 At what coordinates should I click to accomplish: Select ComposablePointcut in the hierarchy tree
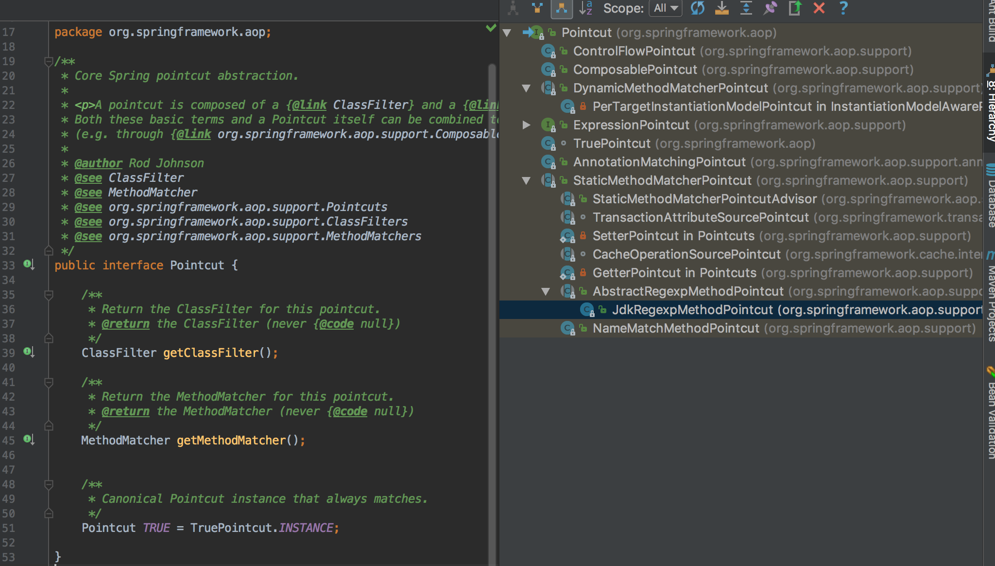click(741, 70)
